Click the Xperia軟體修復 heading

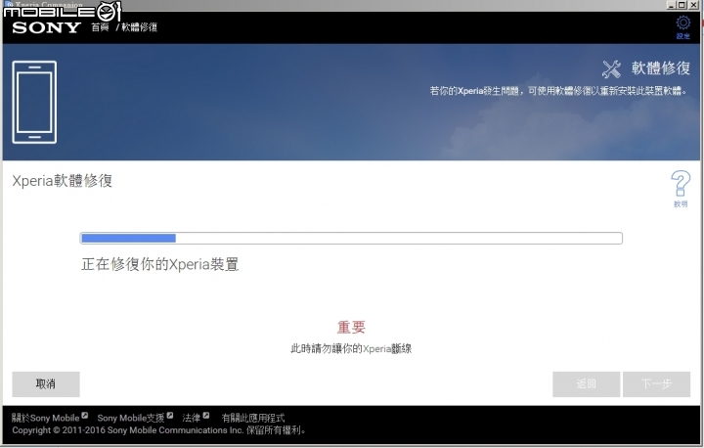point(62,181)
